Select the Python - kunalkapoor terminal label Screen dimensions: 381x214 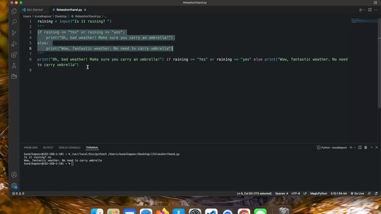click(332, 147)
